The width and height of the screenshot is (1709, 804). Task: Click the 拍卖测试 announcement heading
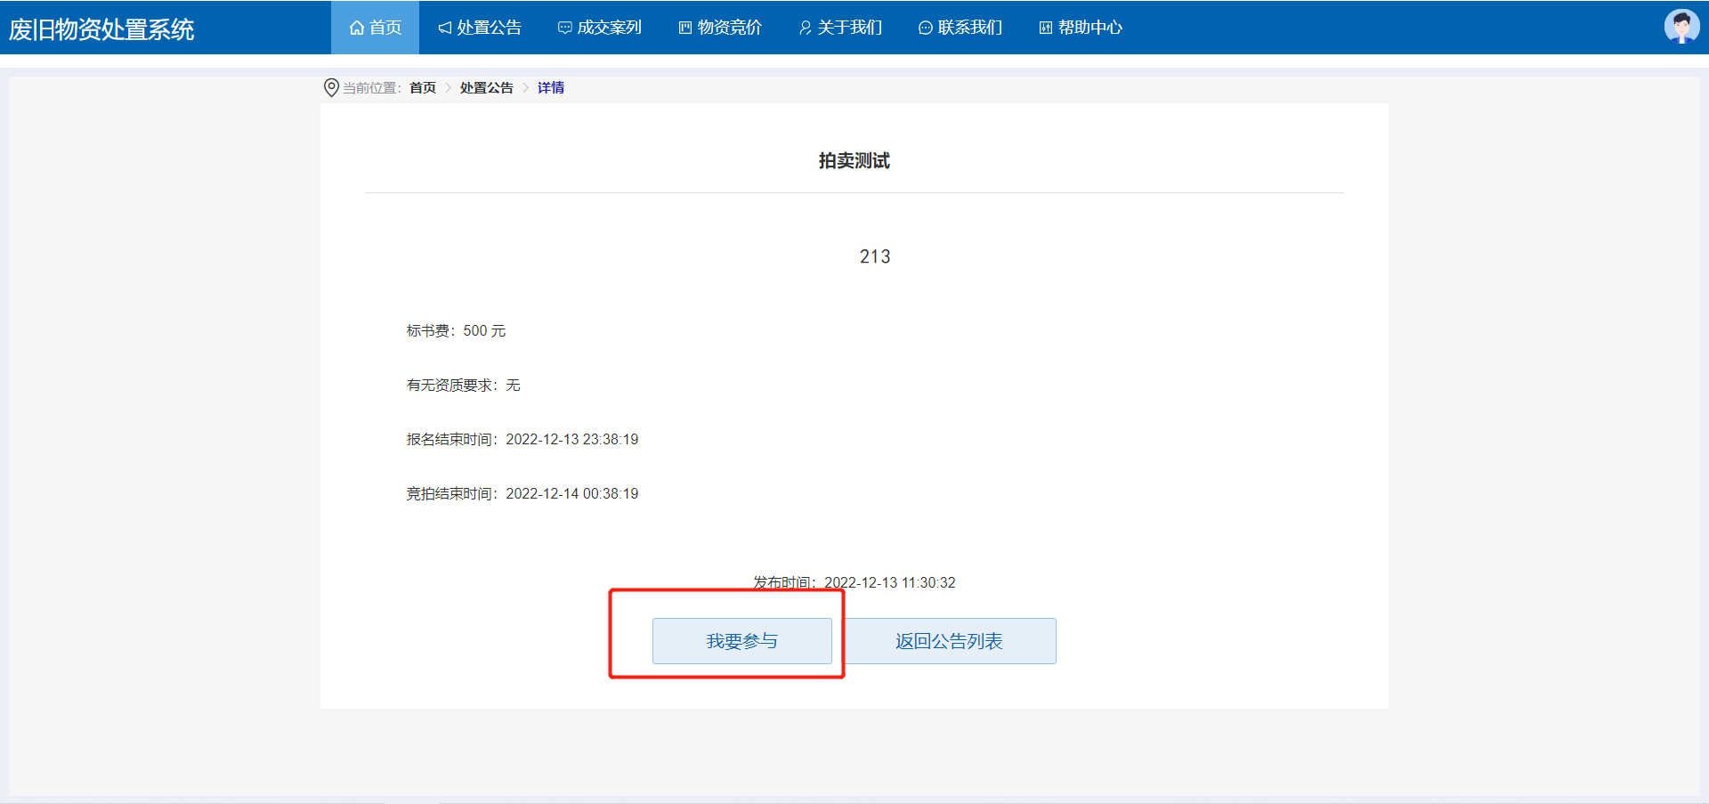pos(854,160)
